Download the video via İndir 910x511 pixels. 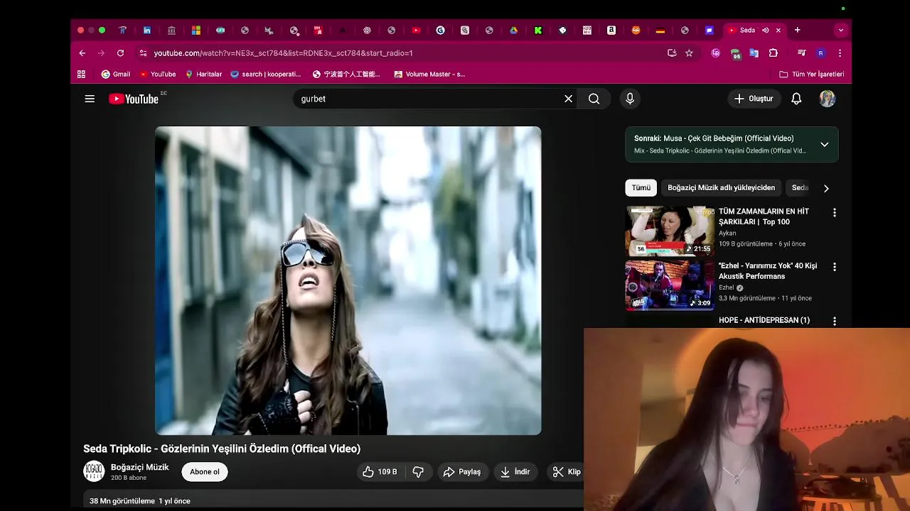click(515, 472)
